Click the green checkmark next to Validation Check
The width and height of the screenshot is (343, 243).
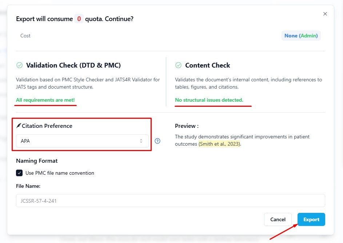coord(20,65)
